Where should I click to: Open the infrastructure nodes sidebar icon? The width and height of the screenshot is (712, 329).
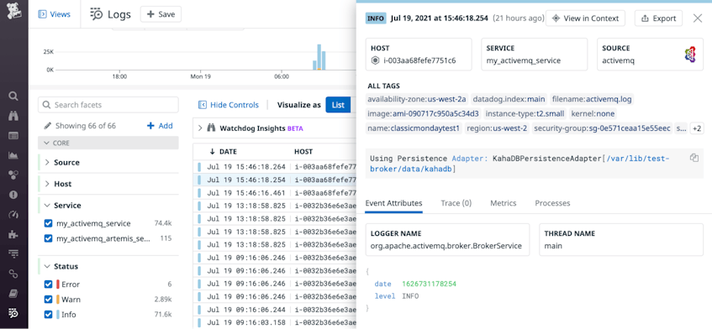[x=13, y=175]
